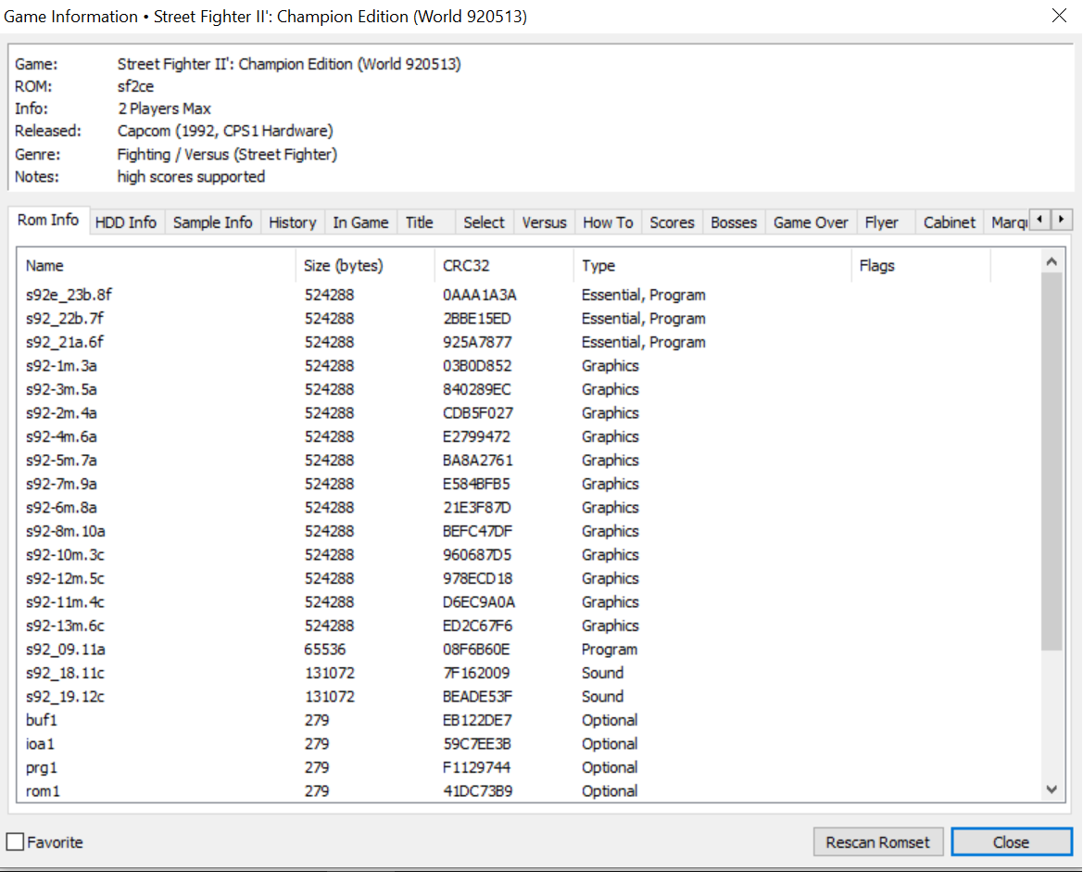Select the s92-8m.10a ROM entry

coord(528,531)
